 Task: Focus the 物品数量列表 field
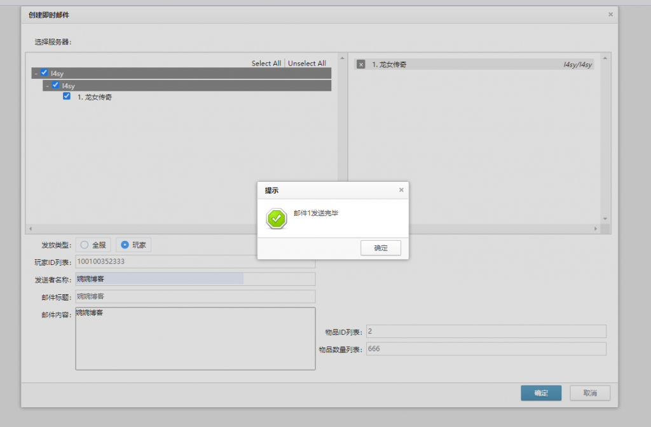[486, 349]
